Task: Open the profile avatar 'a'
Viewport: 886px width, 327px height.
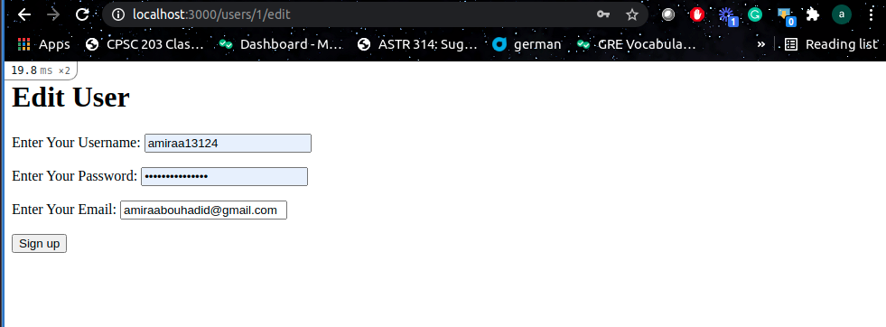Action: pos(842,14)
